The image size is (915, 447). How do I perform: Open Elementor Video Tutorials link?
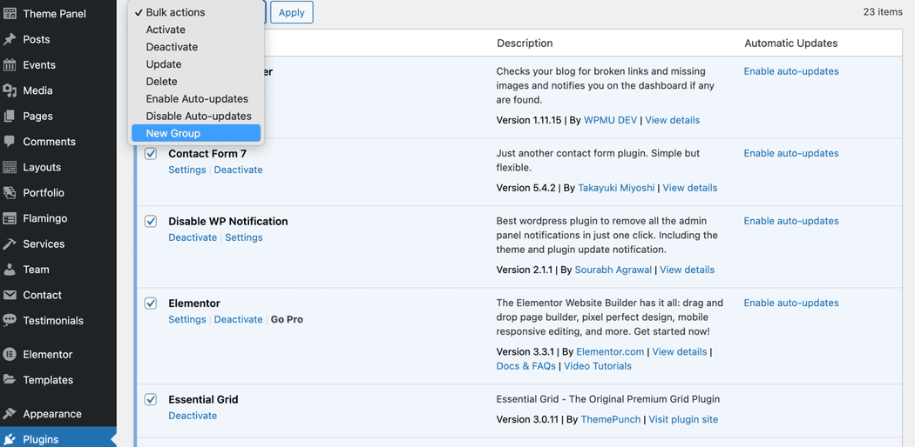pos(598,366)
